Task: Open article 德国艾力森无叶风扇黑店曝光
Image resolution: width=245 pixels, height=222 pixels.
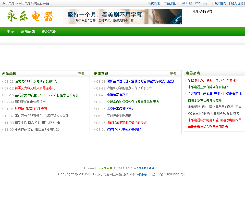Action: tap(35, 88)
